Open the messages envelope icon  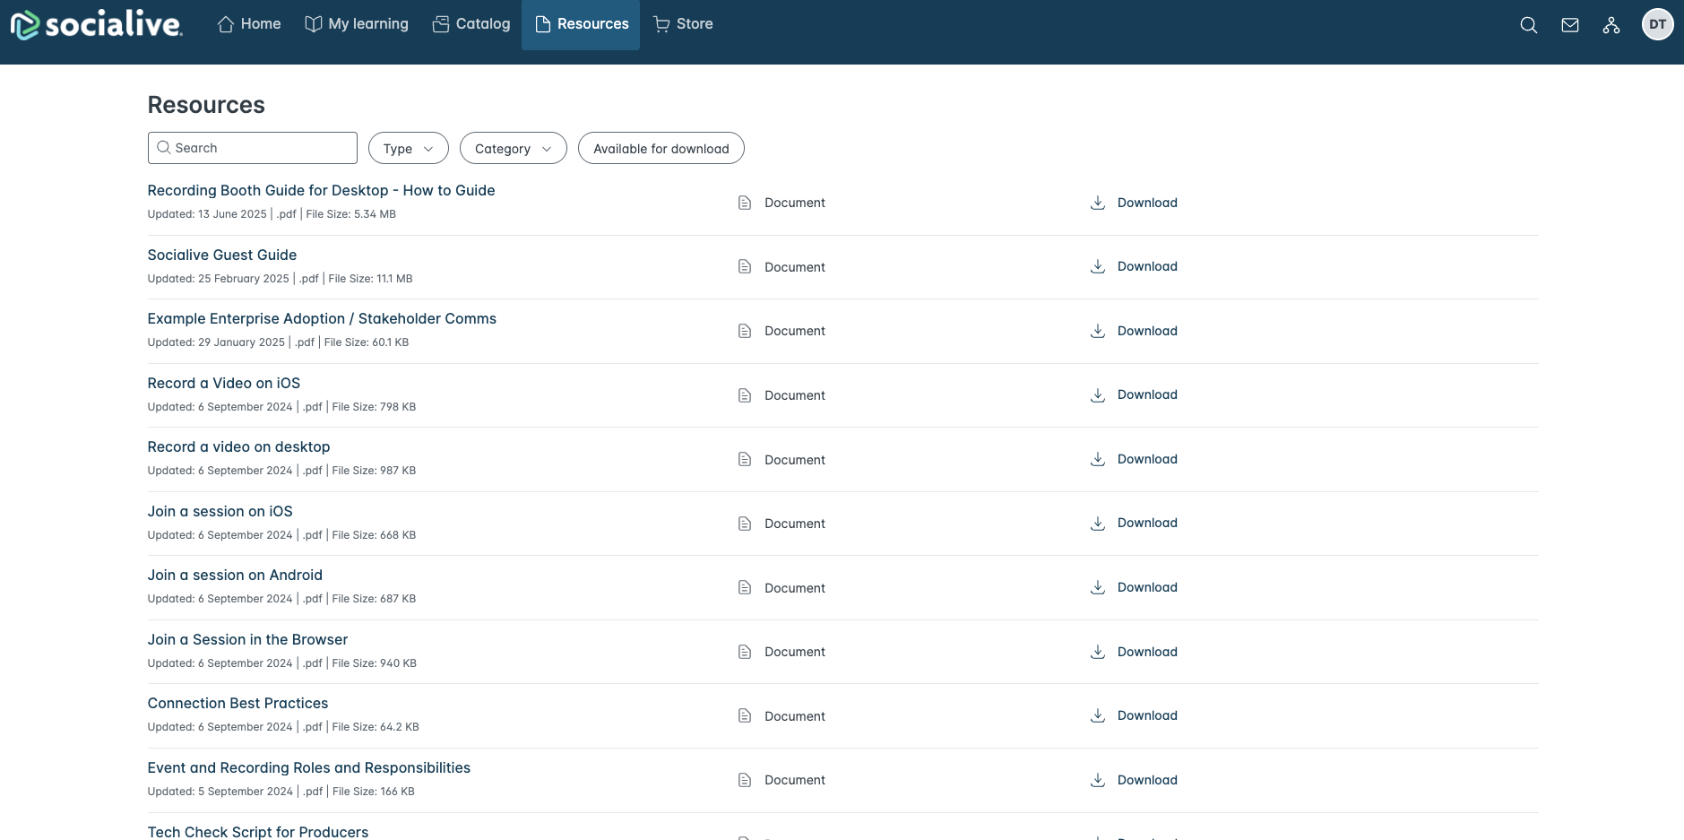point(1570,25)
